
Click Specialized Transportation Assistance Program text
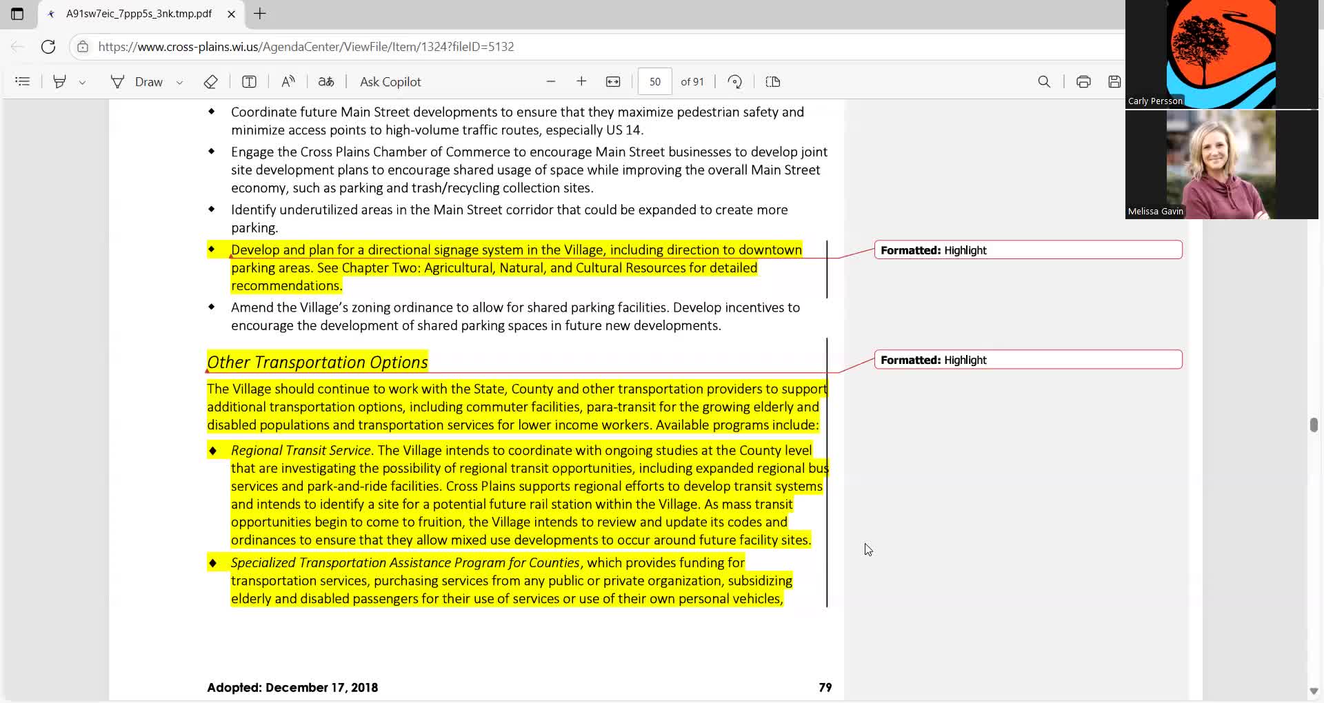(405, 562)
